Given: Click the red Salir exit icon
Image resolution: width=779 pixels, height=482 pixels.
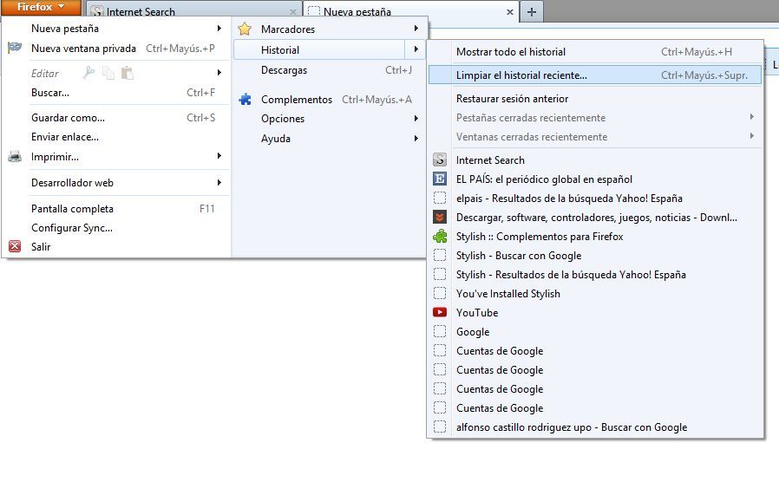Looking at the screenshot, I should [15, 246].
